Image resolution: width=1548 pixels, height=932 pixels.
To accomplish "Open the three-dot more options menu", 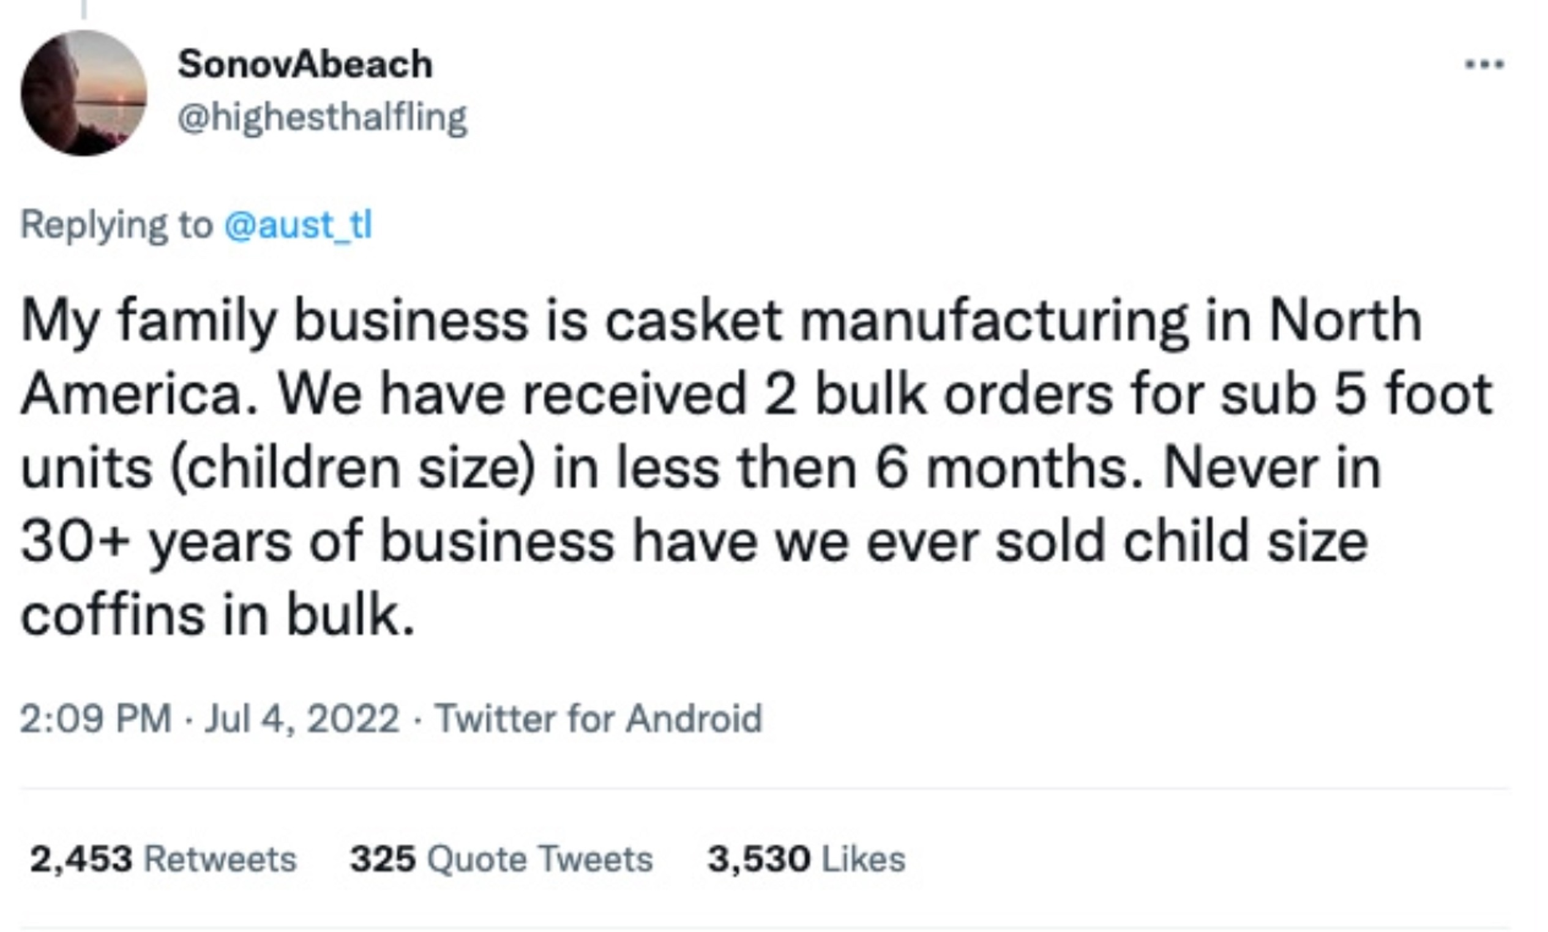I will [1484, 64].
